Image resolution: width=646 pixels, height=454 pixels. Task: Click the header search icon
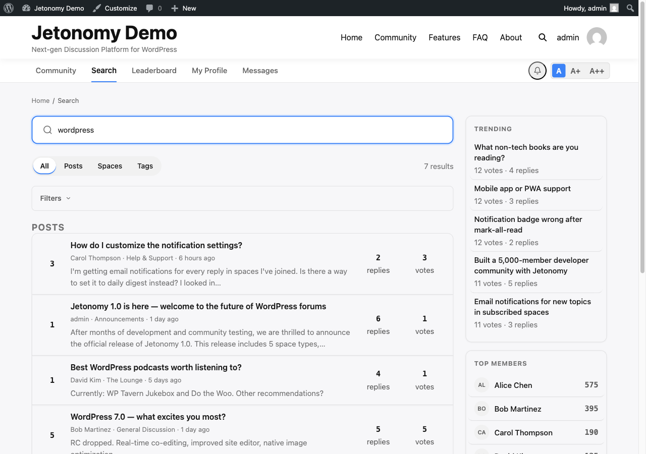click(542, 37)
